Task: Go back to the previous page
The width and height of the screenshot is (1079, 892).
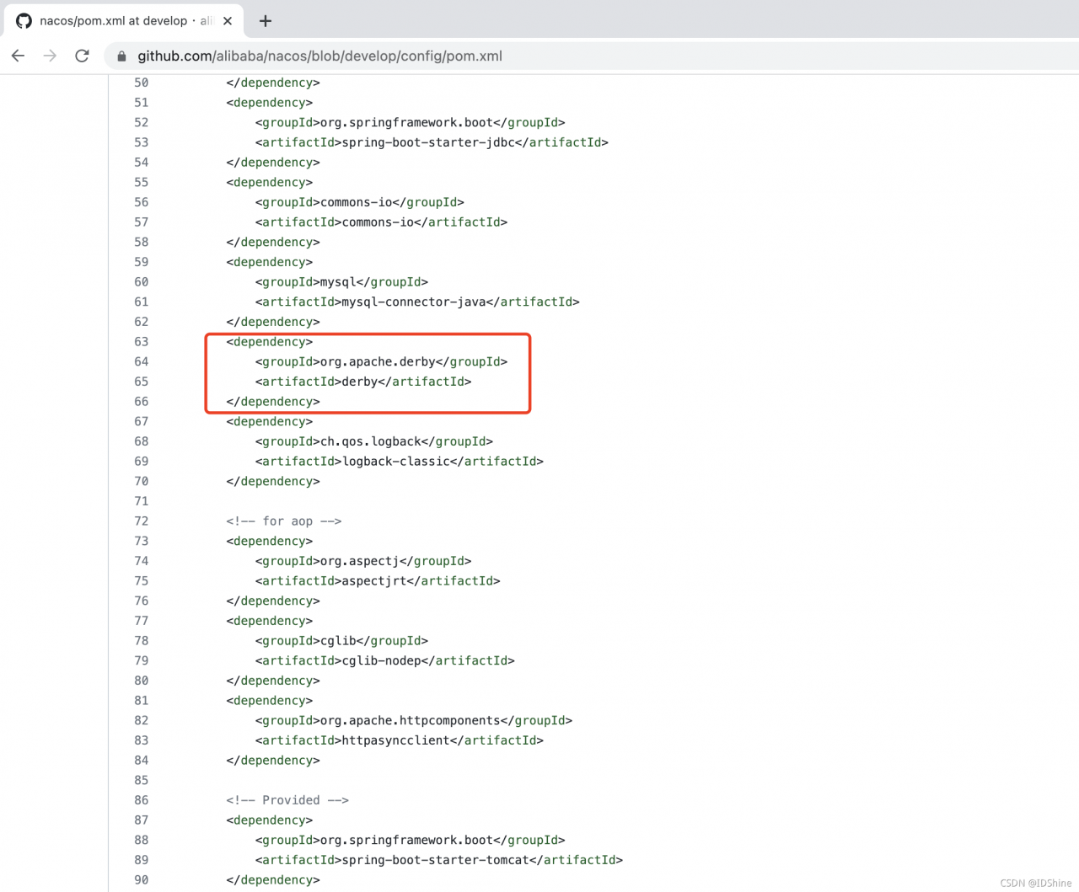Action: tap(19, 56)
